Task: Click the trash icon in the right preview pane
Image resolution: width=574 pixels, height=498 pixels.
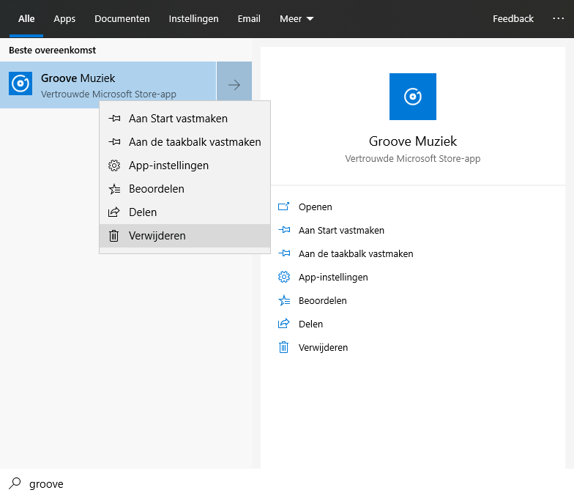Action: (x=284, y=348)
